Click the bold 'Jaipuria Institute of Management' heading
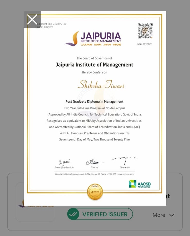Image resolution: width=190 pixels, height=236 pixels. point(94,65)
